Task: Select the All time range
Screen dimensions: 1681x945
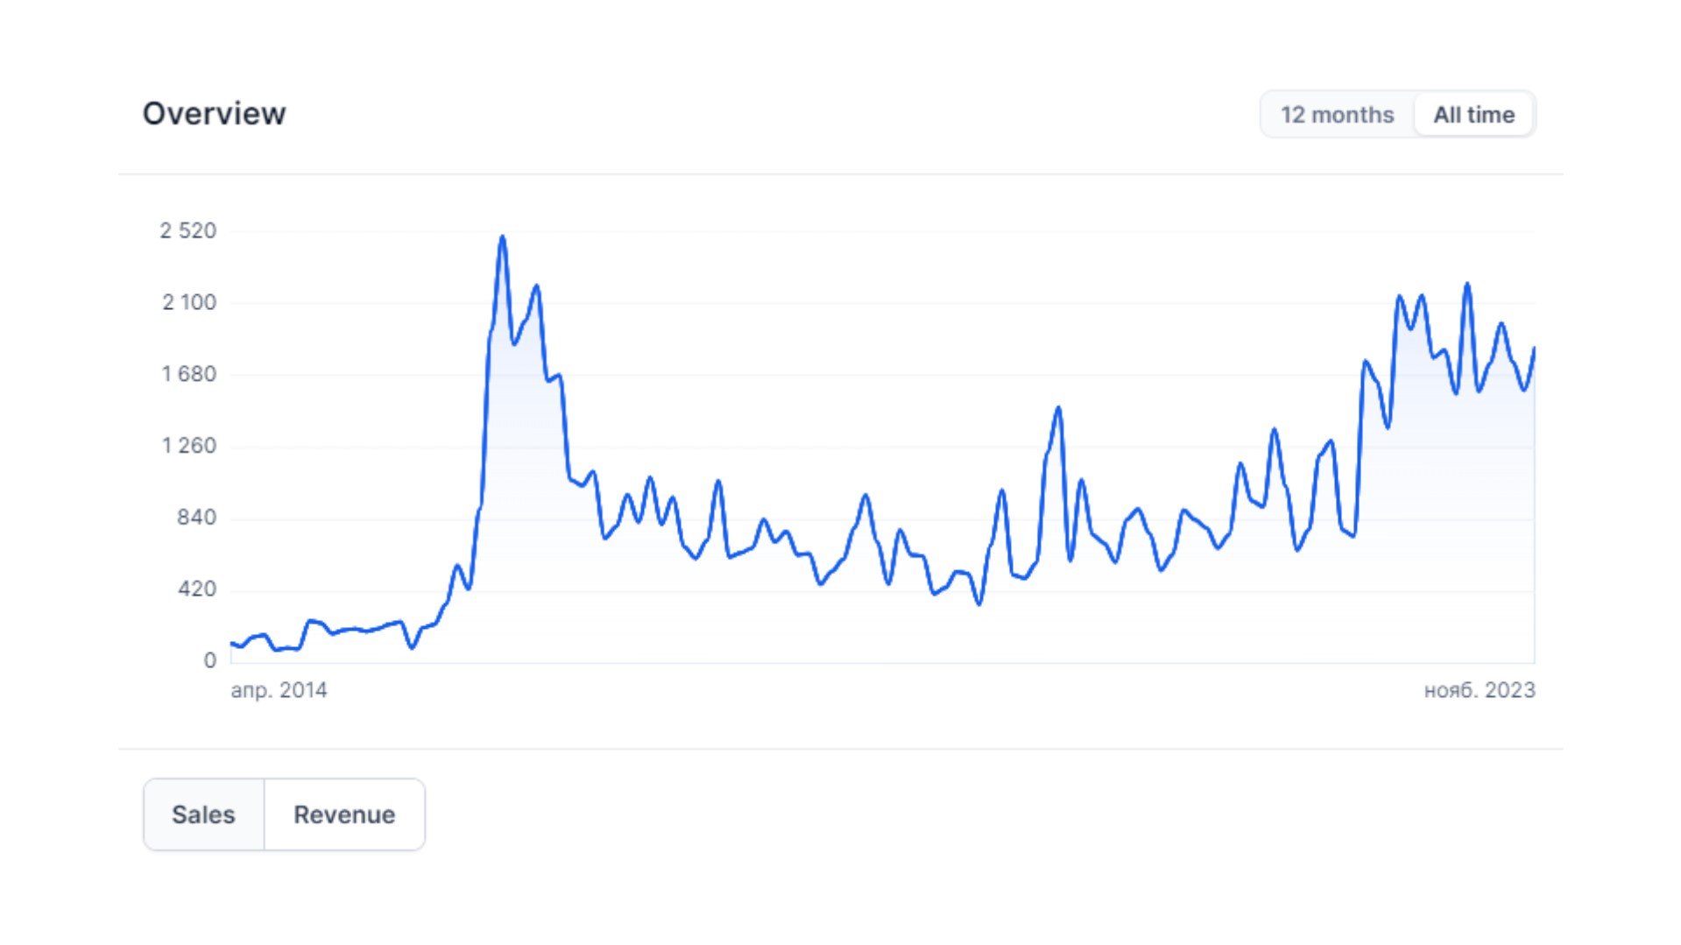Action: pyautogui.click(x=1473, y=115)
